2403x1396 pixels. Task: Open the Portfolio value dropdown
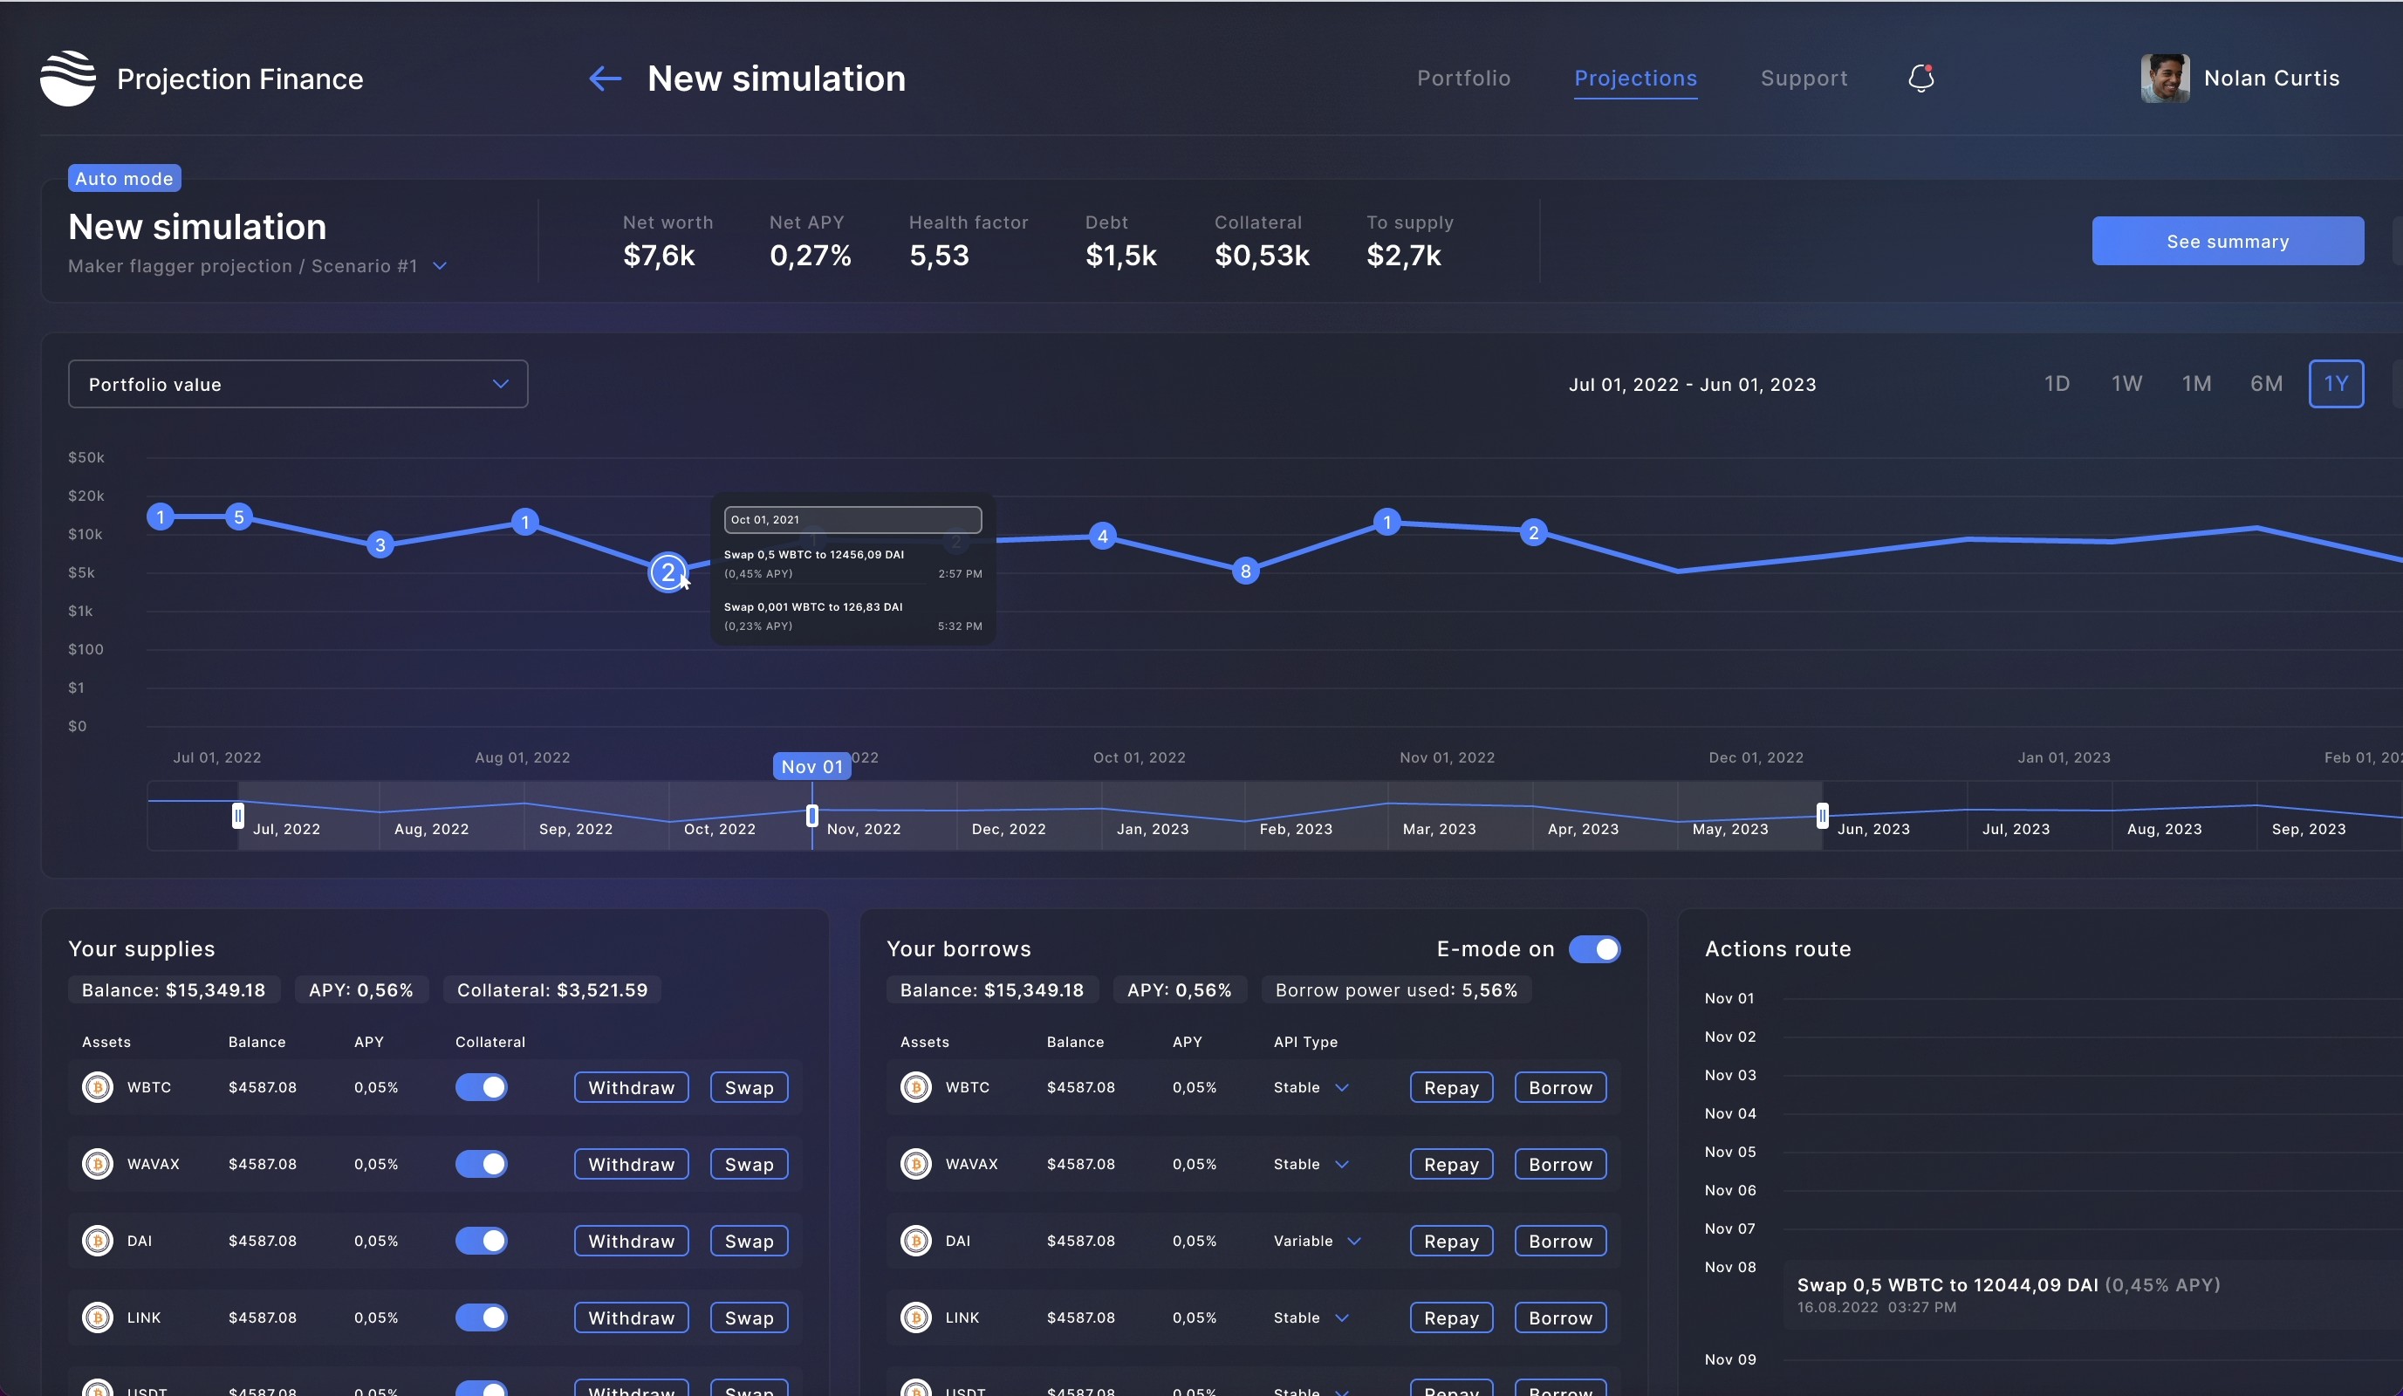(298, 384)
